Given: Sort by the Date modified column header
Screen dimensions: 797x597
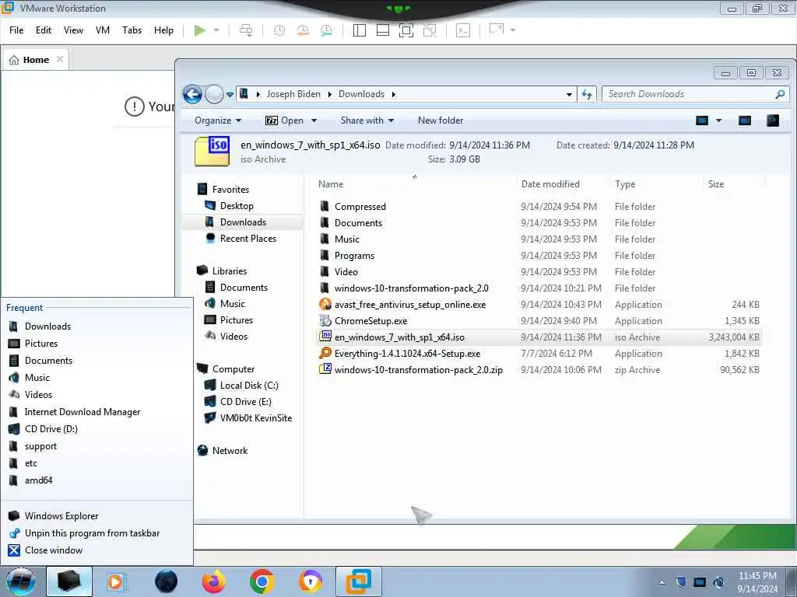Looking at the screenshot, I should point(550,184).
